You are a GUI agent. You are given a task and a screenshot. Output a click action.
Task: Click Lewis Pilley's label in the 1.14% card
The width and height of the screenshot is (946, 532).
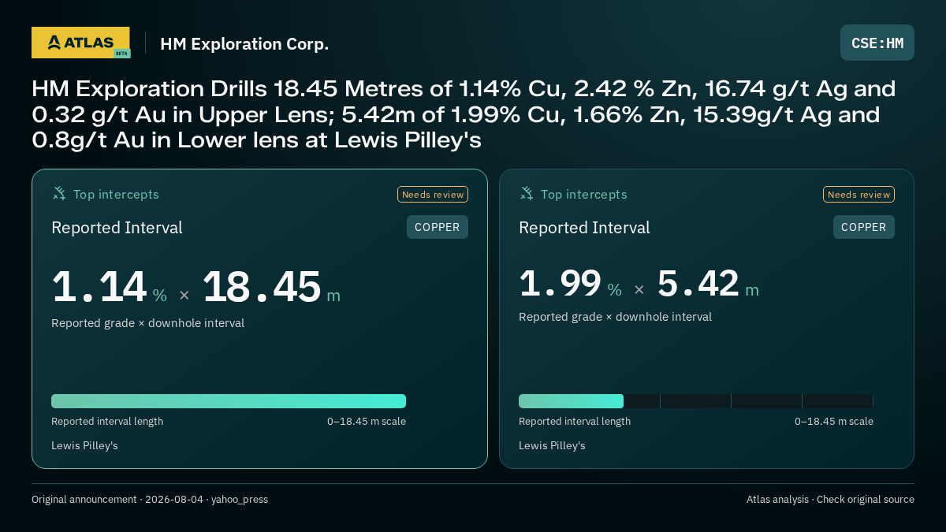click(84, 446)
